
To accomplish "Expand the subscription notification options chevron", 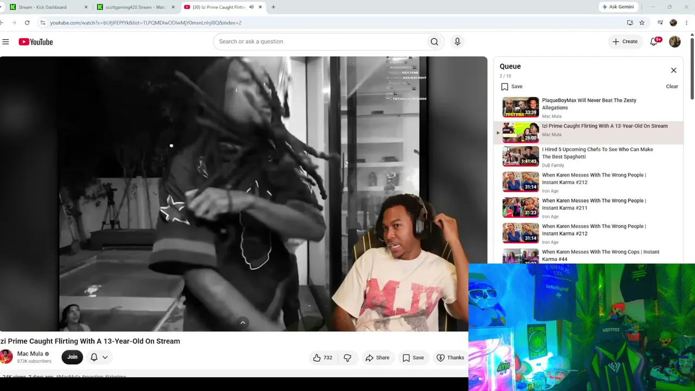I will pyautogui.click(x=105, y=357).
